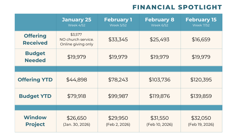Click the Offering YTD row label
236x137 pixels.
tap(35, 80)
